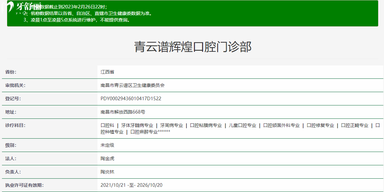384x192 pixels.
Task: Click the 诊疗科目 row label
Action: point(15,125)
